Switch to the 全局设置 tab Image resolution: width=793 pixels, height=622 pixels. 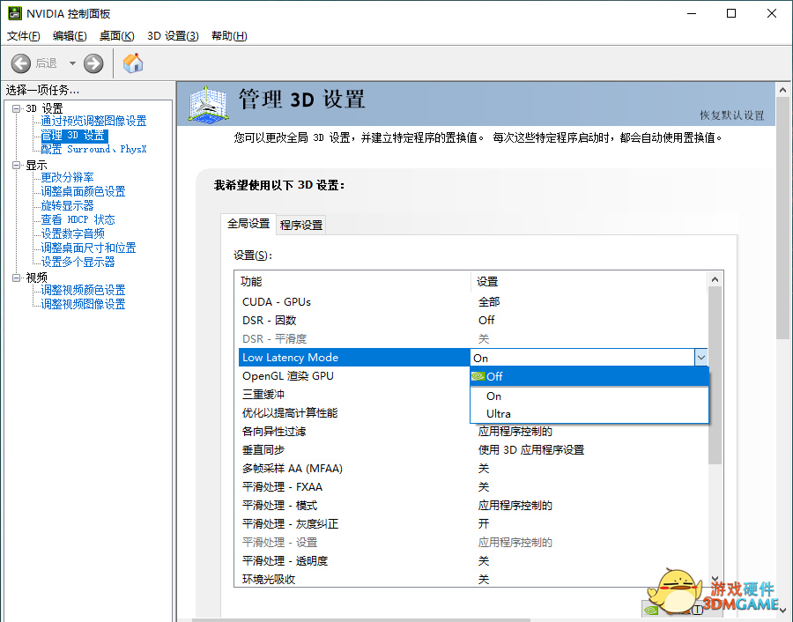click(248, 224)
